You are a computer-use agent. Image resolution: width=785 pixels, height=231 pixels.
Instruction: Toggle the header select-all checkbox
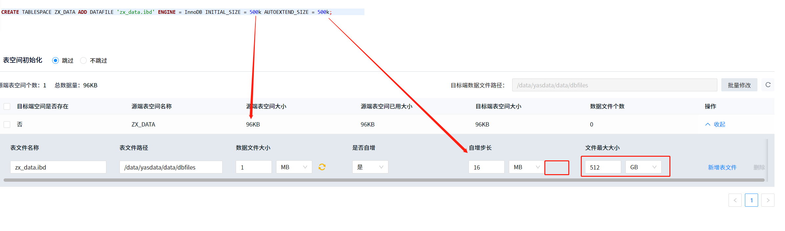(7, 106)
